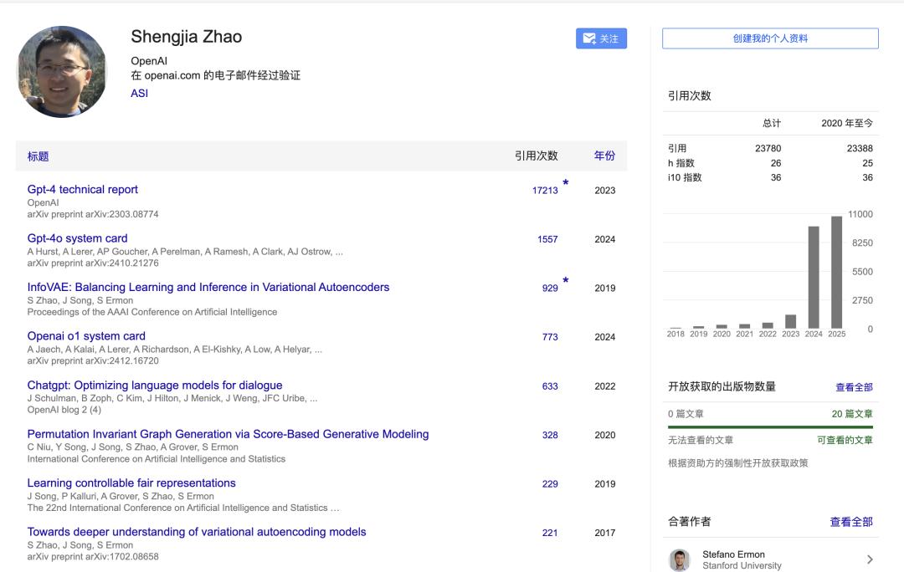
Task: Click Create my profile (创建我的个人资料) button
Action: coord(770,38)
